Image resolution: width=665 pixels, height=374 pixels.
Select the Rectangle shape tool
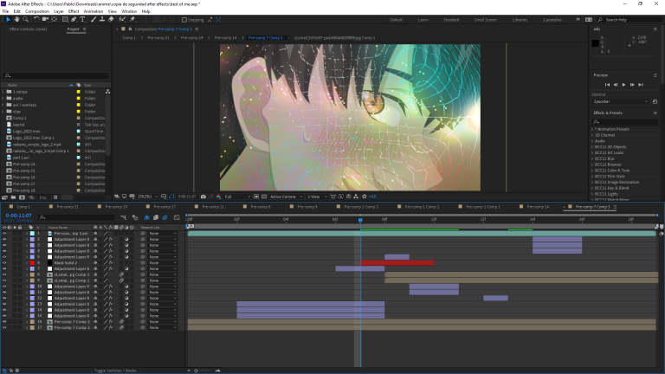tap(65, 20)
